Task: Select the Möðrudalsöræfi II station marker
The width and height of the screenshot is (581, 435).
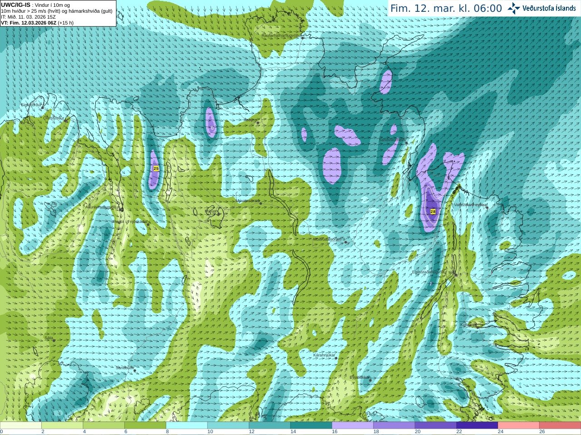Action: (346, 242)
